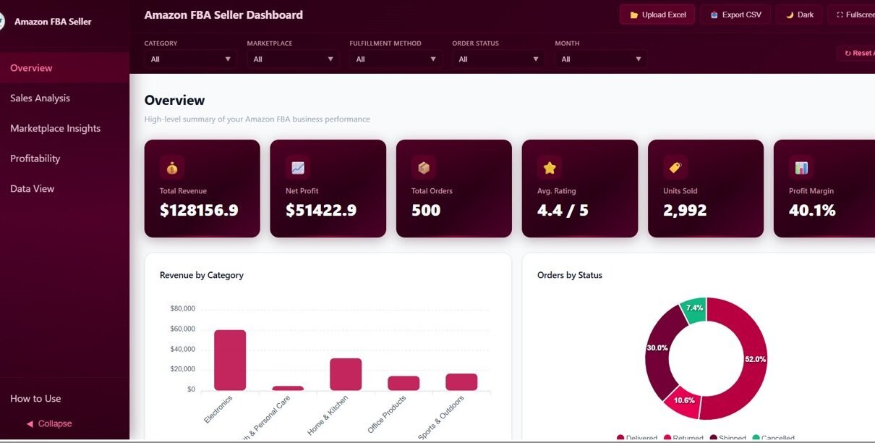Screen dimensions: 875x443
Task: Go to Sales Analysis in sidebar
Action: (40, 98)
